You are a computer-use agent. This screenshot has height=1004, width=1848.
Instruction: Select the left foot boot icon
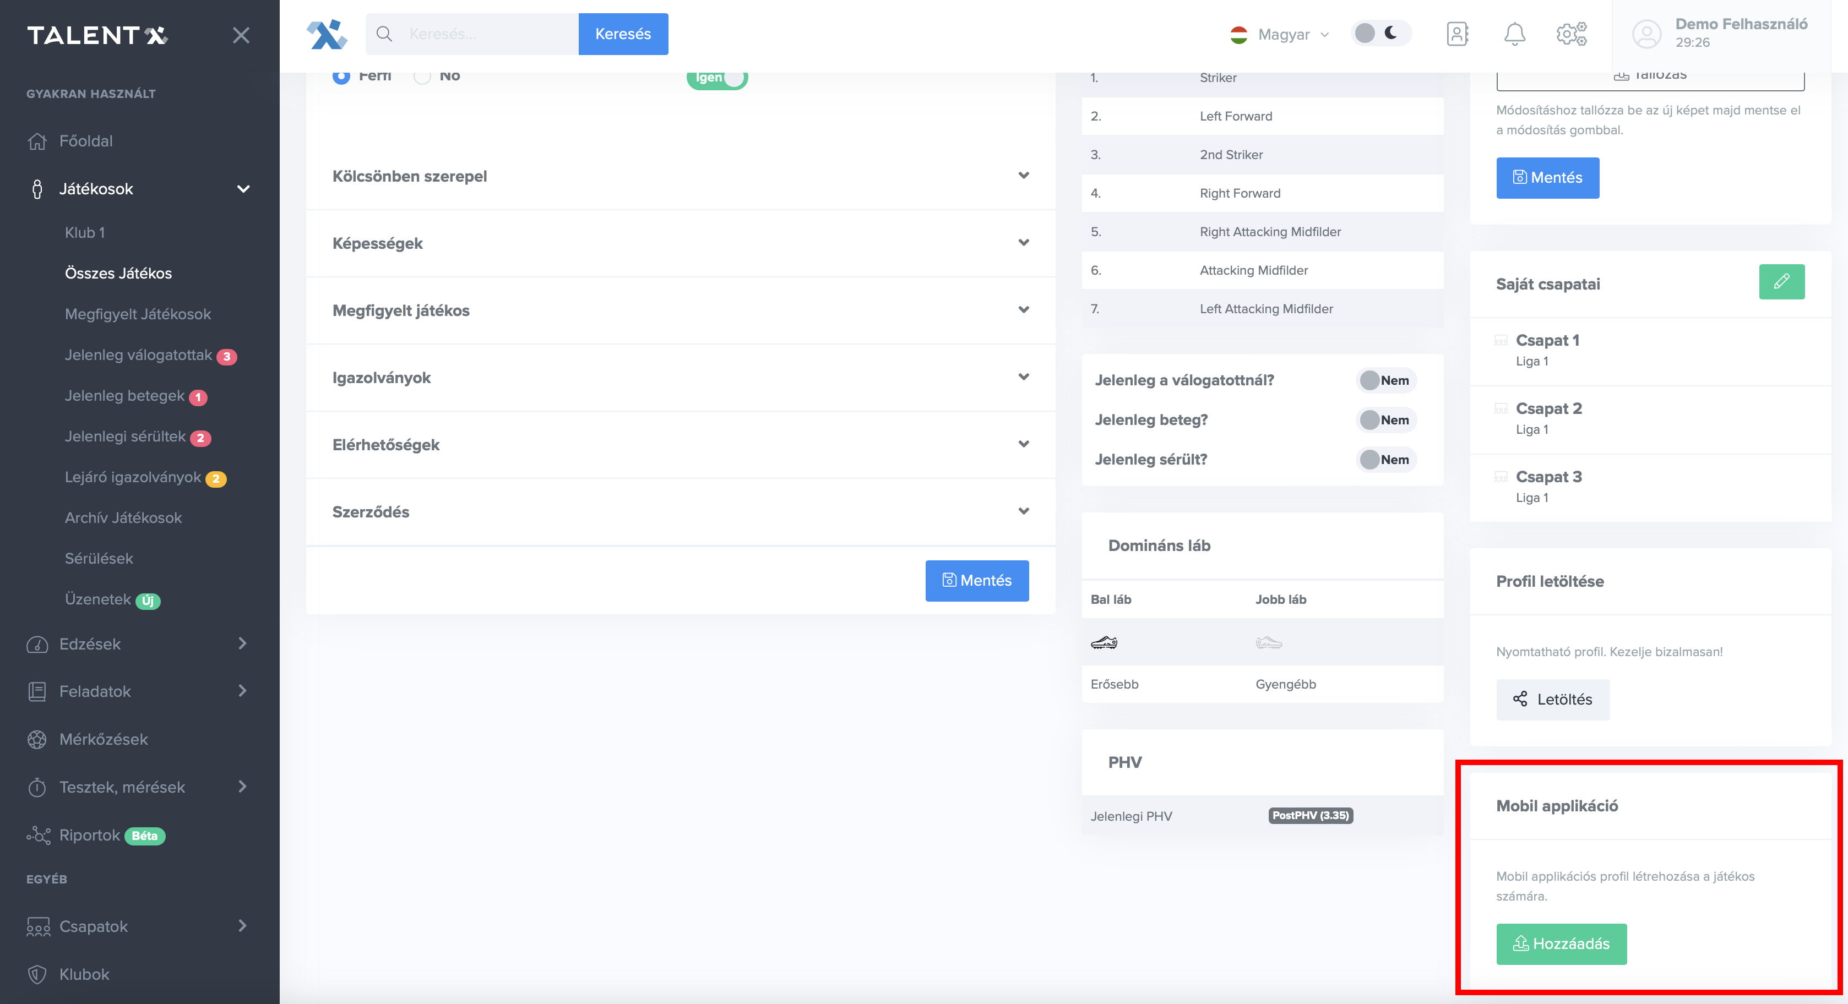(x=1104, y=642)
